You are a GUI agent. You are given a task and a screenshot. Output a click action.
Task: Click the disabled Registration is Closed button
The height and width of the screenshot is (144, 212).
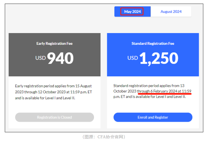click(54, 117)
